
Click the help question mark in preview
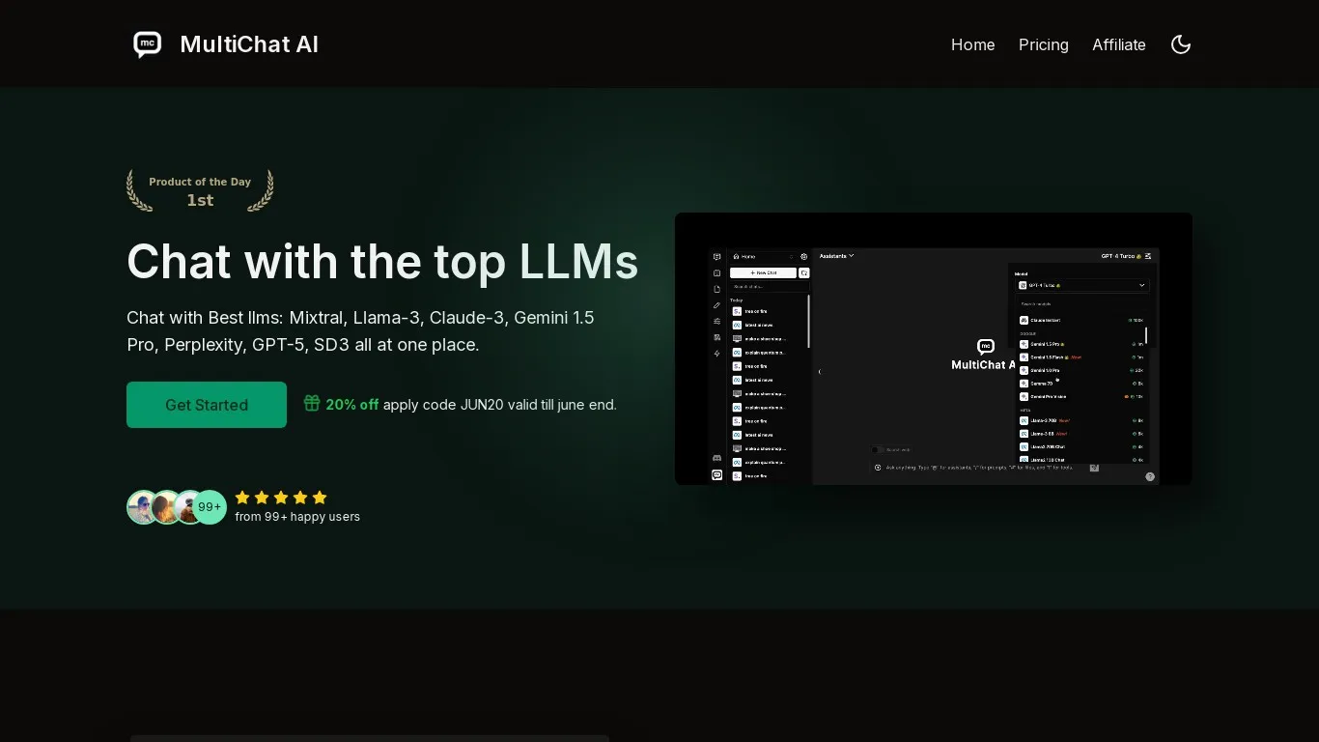(1150, 476)
